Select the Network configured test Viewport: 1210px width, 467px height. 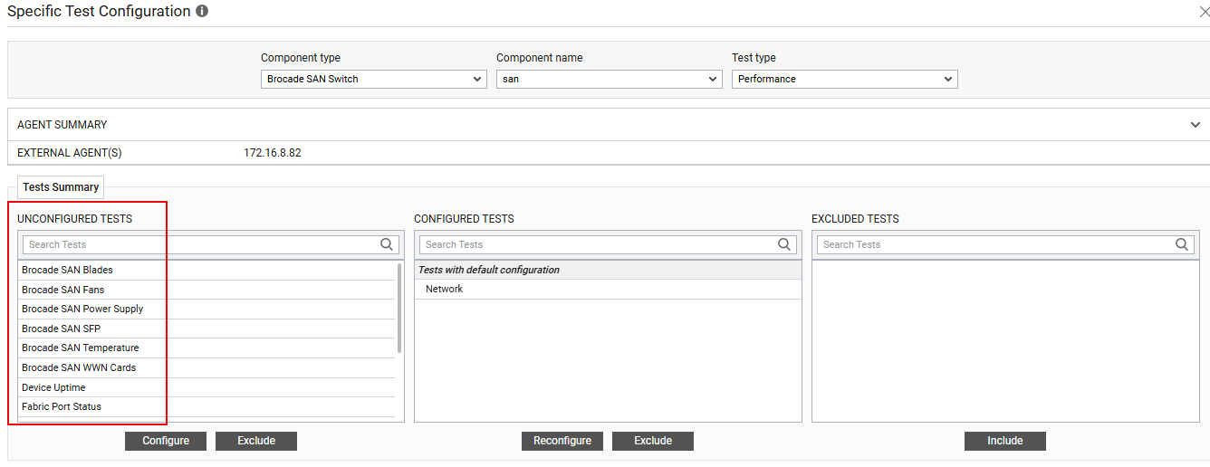click(x=444, y=289)
